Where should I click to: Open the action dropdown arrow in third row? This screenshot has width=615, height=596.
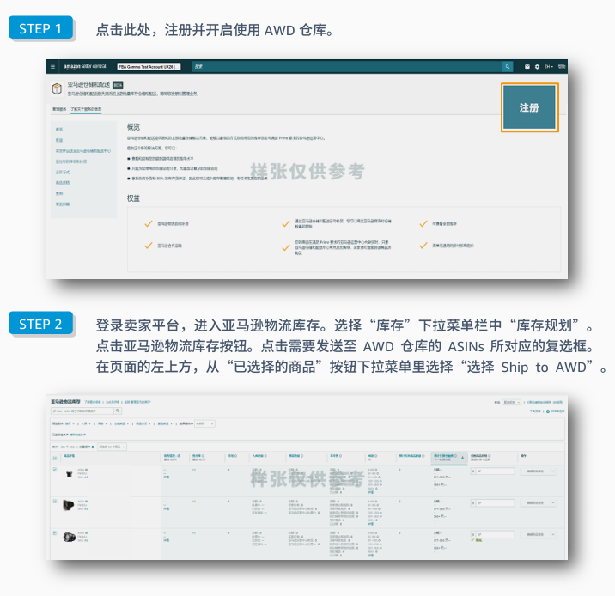point(553,534)
